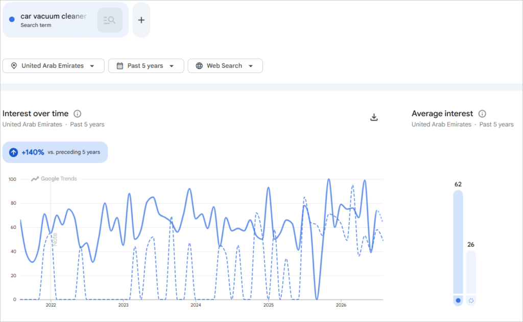Click the location pin icon

(x=14, y=66)
